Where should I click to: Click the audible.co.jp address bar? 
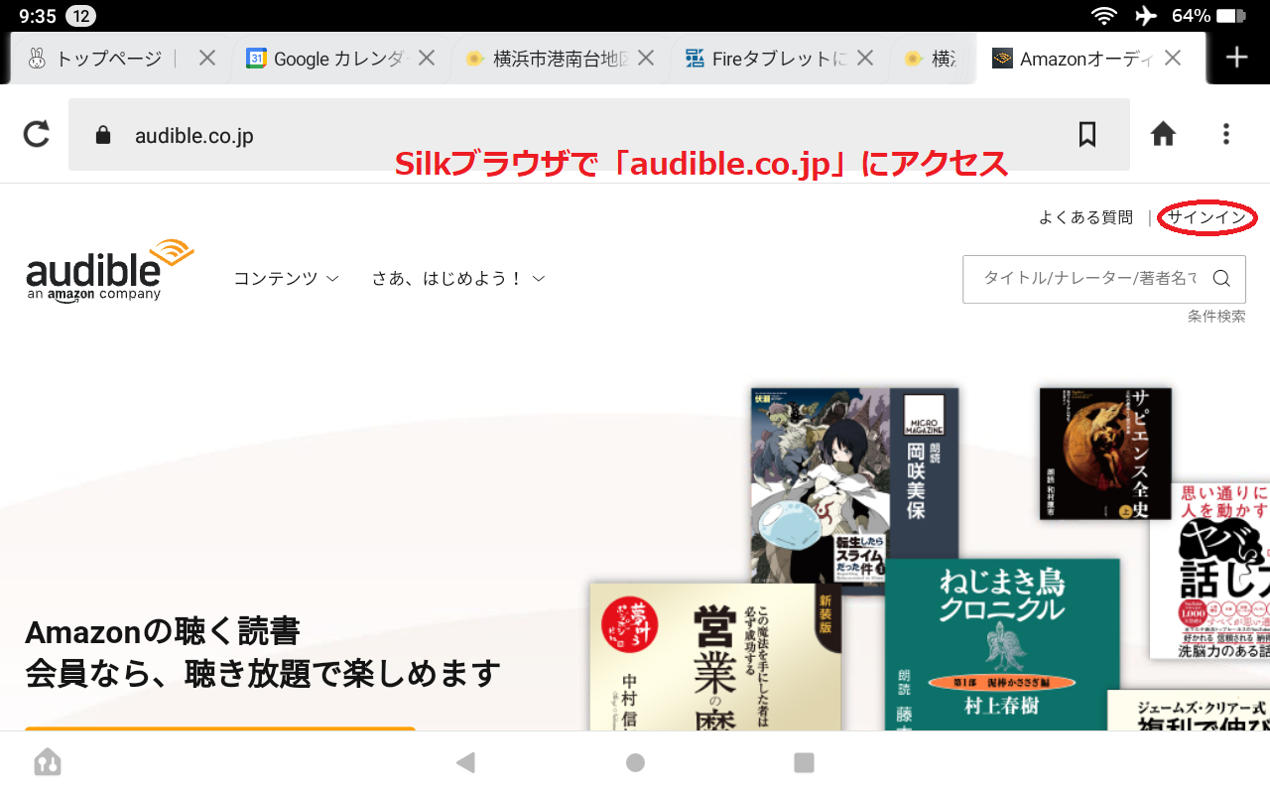pos(598,135)
